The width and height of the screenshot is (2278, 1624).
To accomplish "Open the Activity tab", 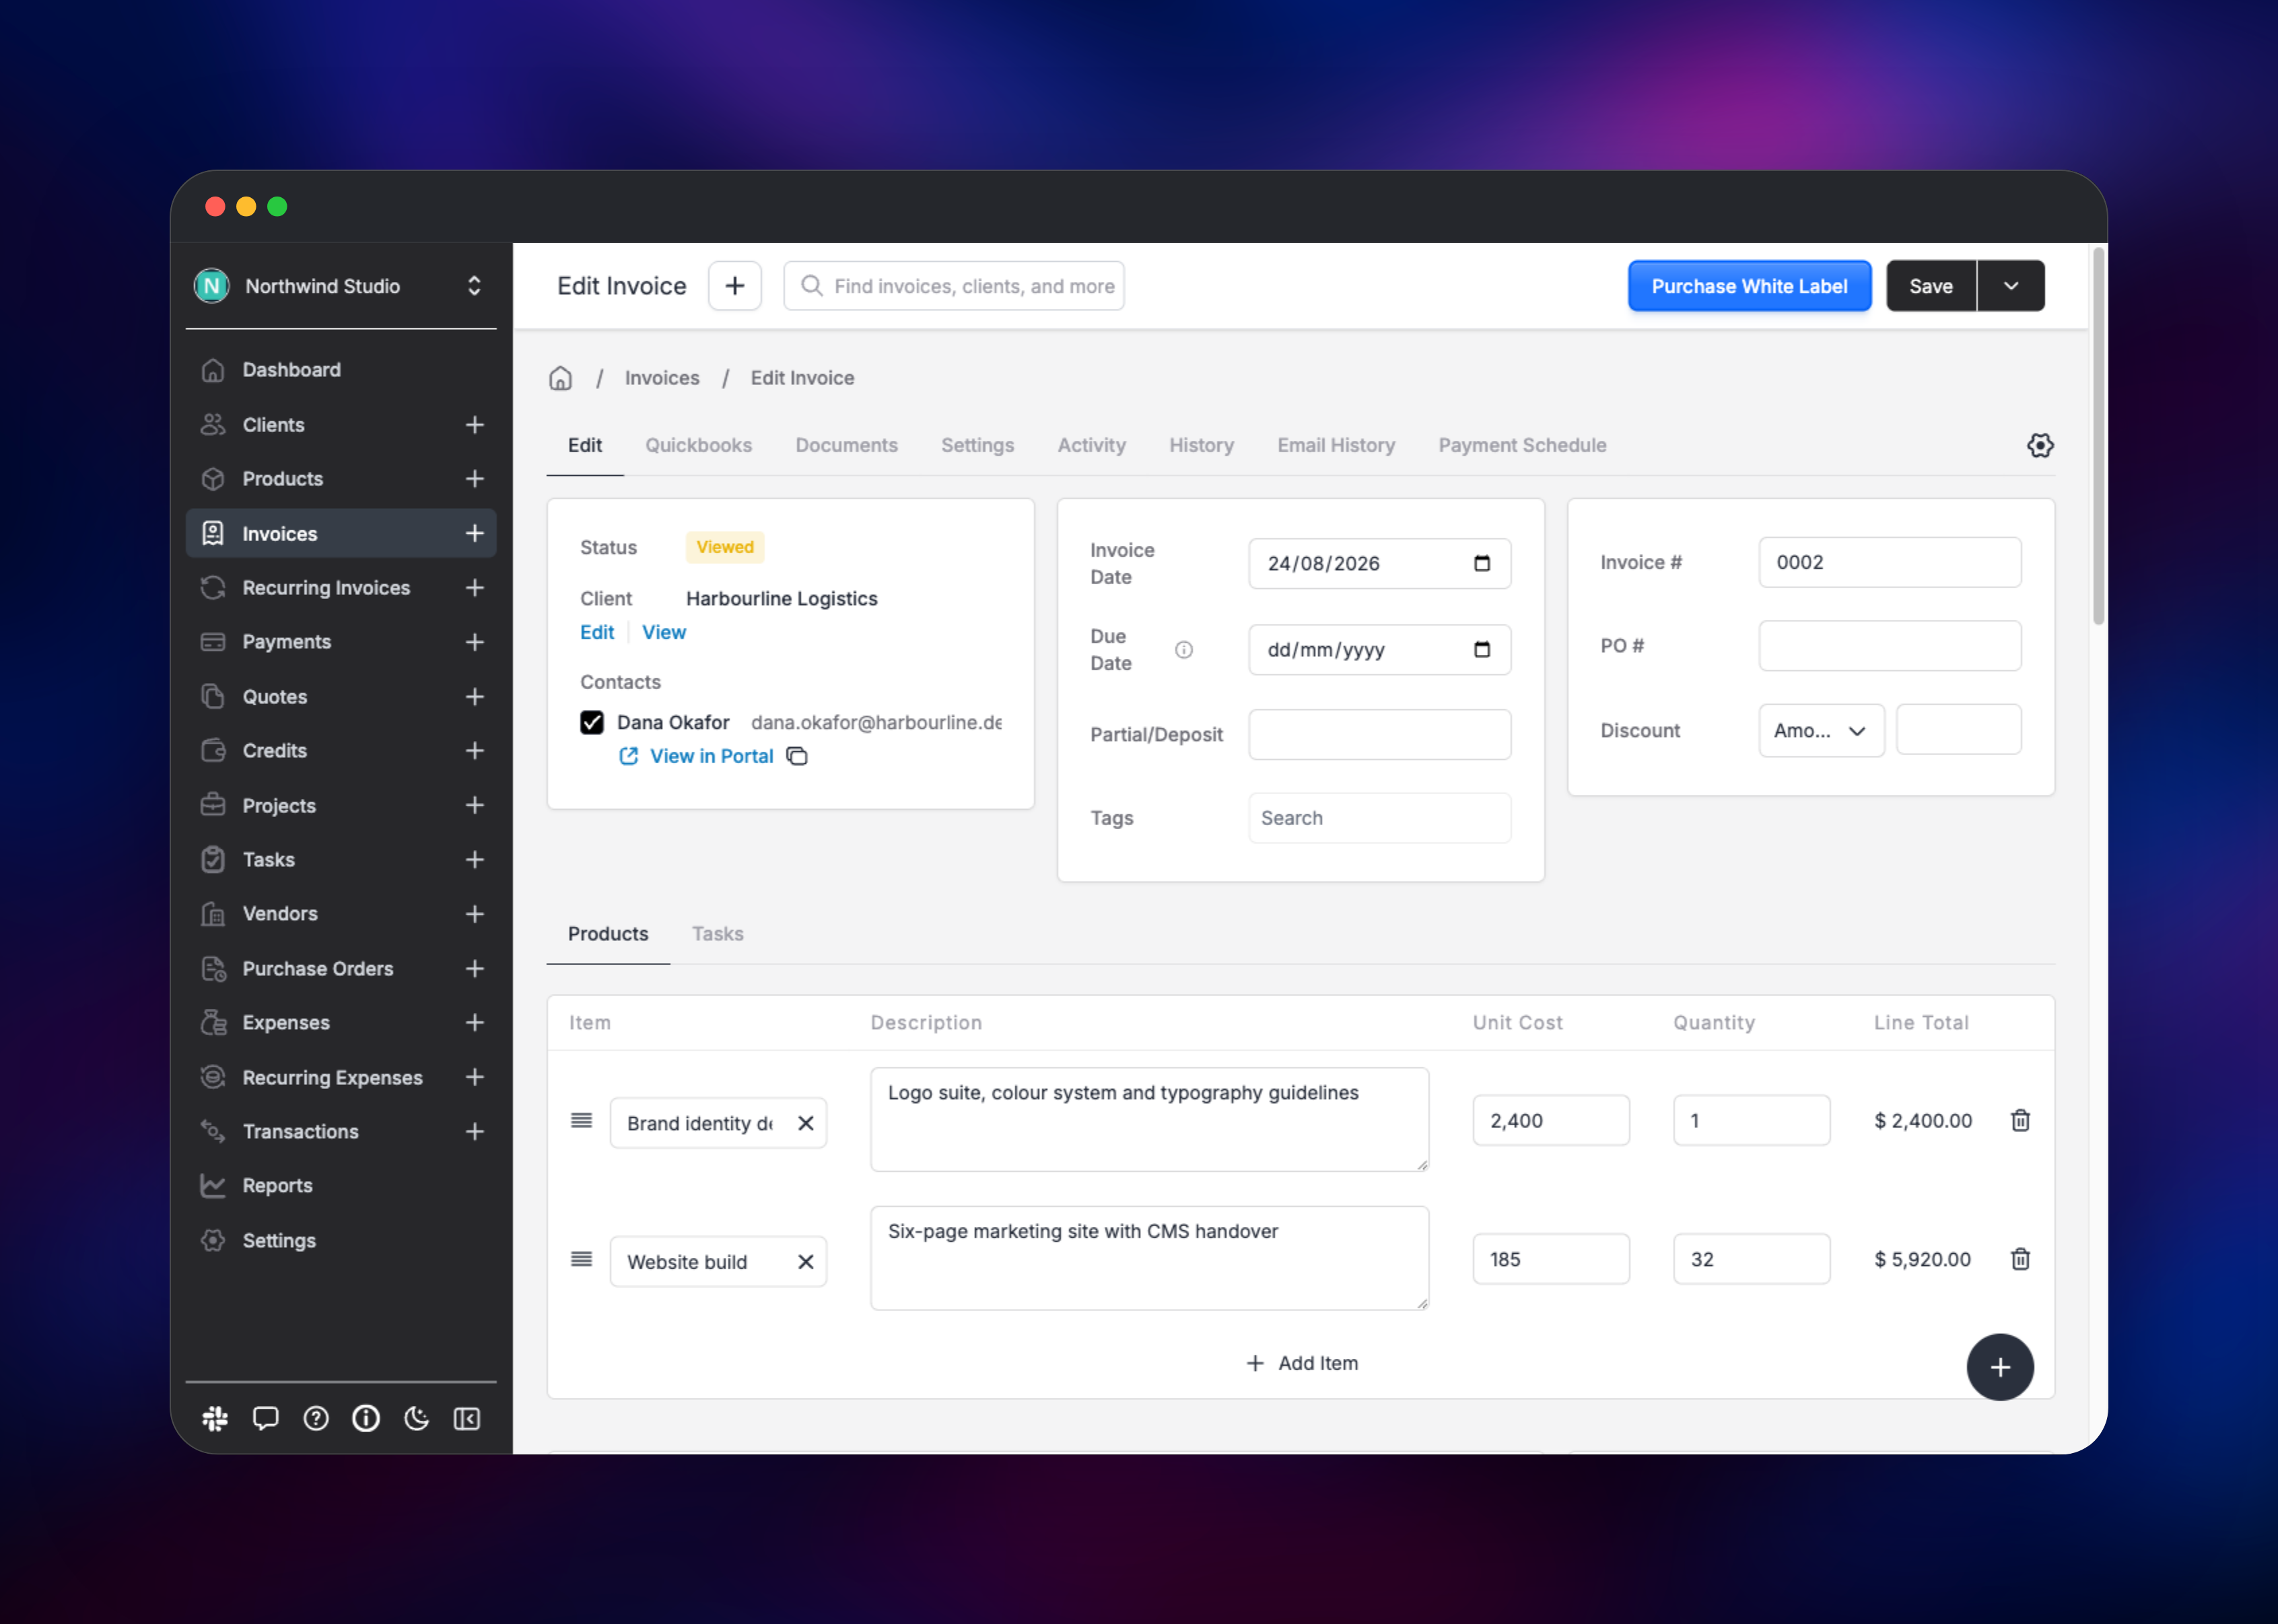I will pos(1091,445).
